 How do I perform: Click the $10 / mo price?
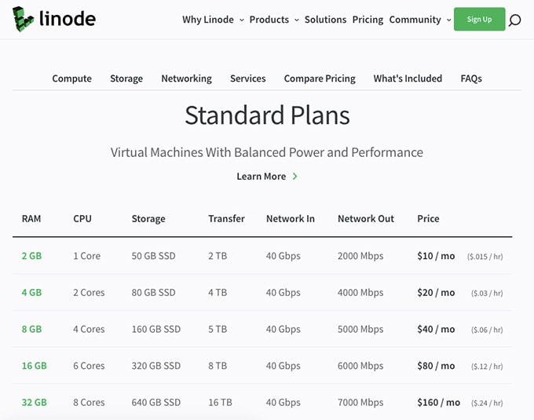click(436, 256)
